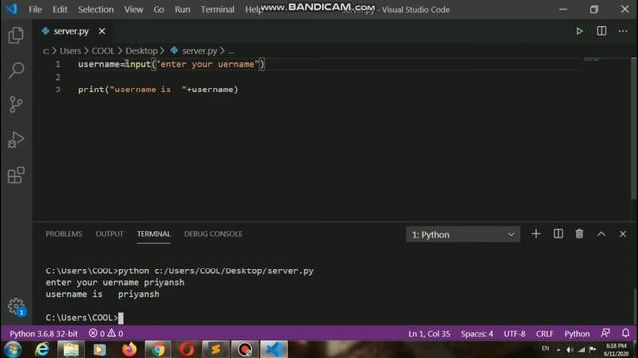The height and width of the screenshot is (358, 638).
Task: Click the breadcrumb ellipsis symbol item
Action: (231, 51)
